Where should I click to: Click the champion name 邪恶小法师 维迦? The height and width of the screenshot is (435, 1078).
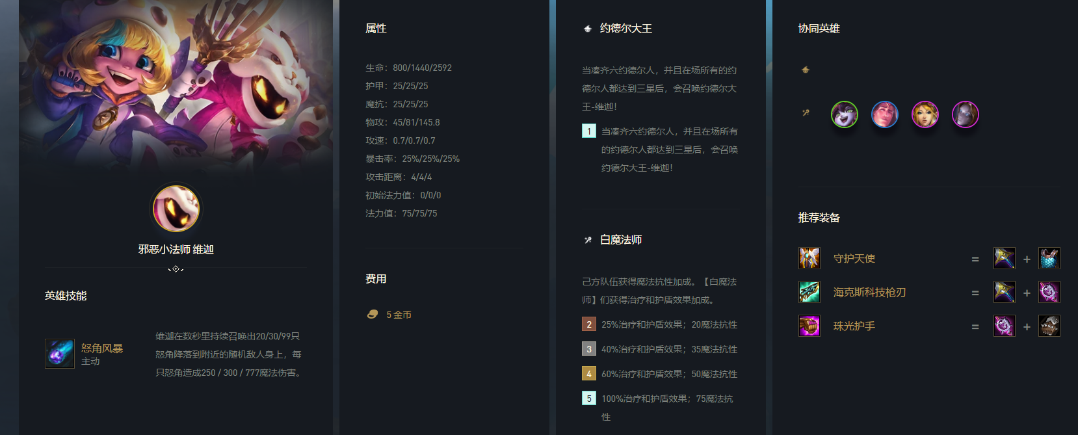[x=176, y=250]
